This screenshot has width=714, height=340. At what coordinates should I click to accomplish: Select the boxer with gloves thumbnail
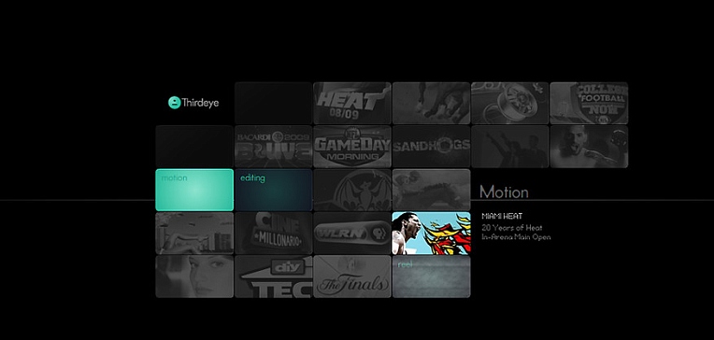pos(589,147)
